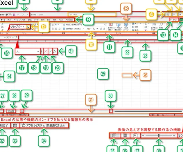The image size is (183, 152).
Task: Click the horizontal scrollbar left arrow
Action: [x=114, y=111]
